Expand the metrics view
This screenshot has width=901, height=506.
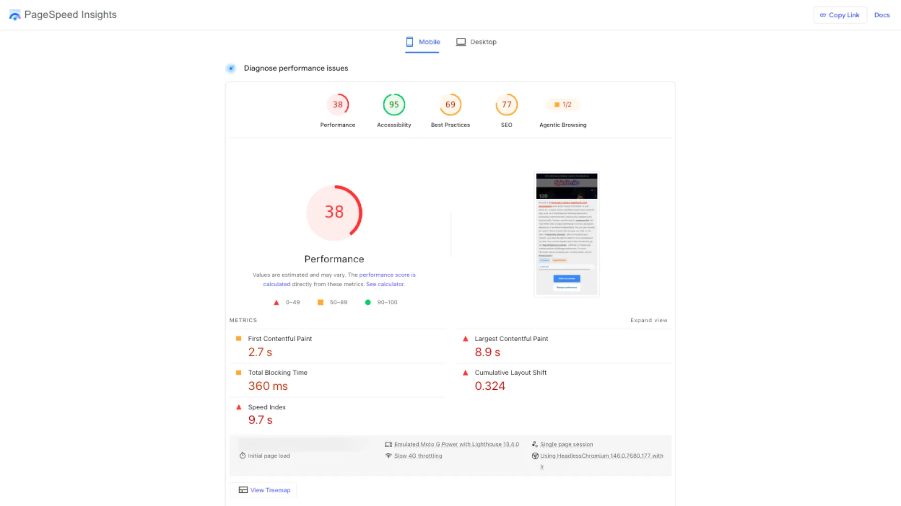[x=649, y=320]
